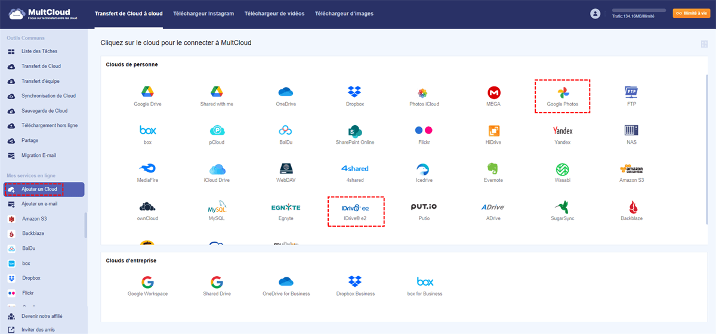Add the ownCloud service
This screenshot has height=334, width=716.
coord(147,211)
